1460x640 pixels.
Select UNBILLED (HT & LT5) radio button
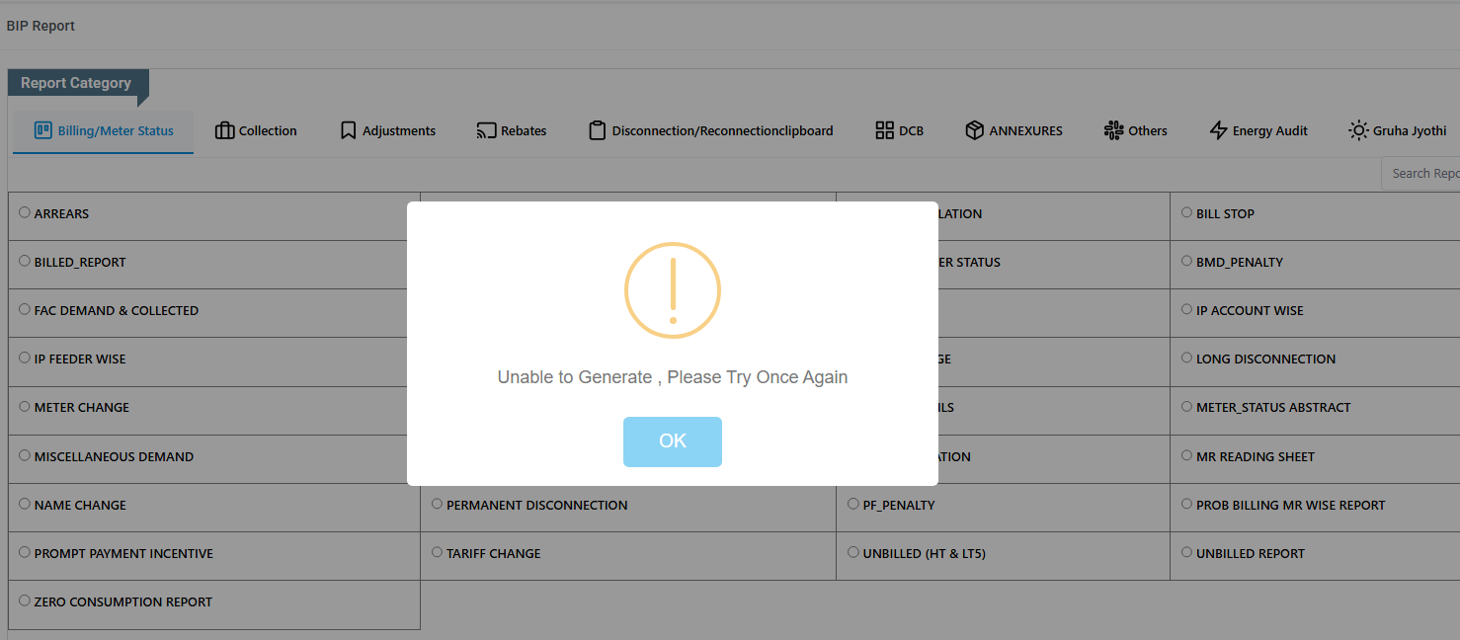(853, 552)
